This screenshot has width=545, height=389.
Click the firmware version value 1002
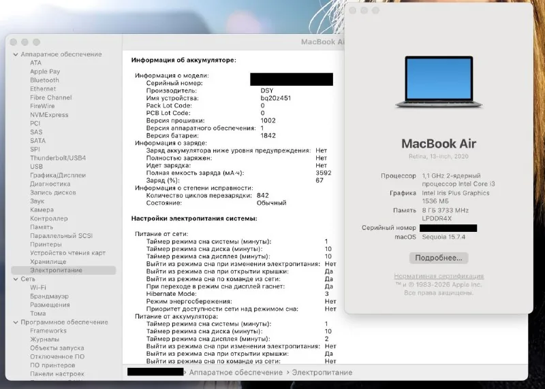[268, 121]
